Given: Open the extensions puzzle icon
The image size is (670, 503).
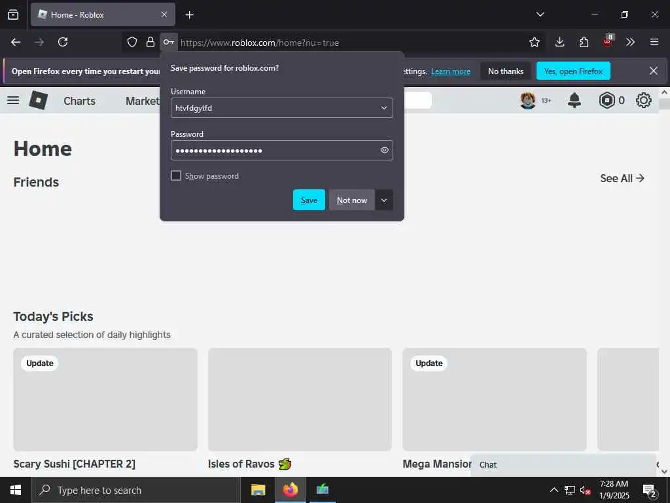Looking at the screenshot, I should (x=584, y=42).
